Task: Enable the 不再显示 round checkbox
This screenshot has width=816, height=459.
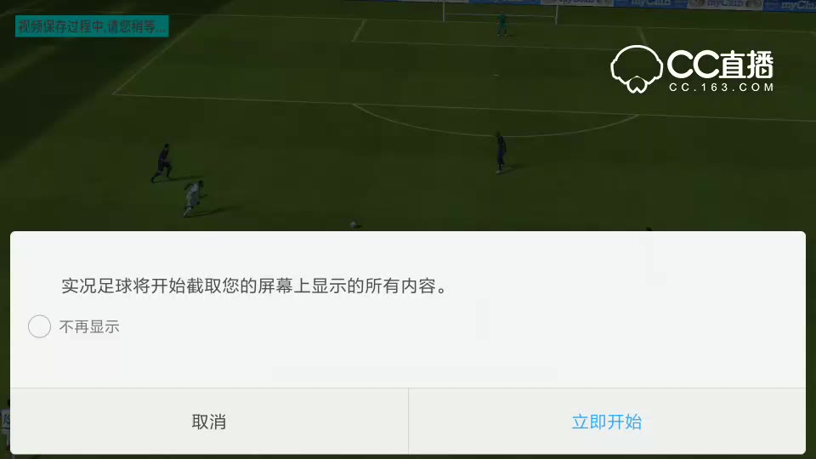Action: [x=40, y=326]
